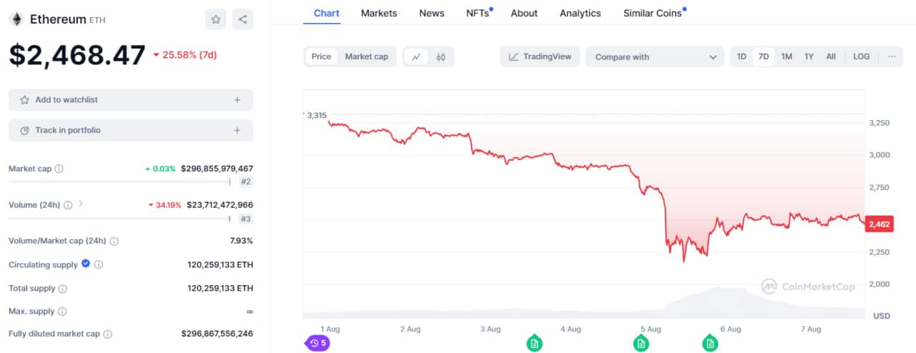
Task: Switch to the candlestick chart icon
Action: tap(441, 56)
